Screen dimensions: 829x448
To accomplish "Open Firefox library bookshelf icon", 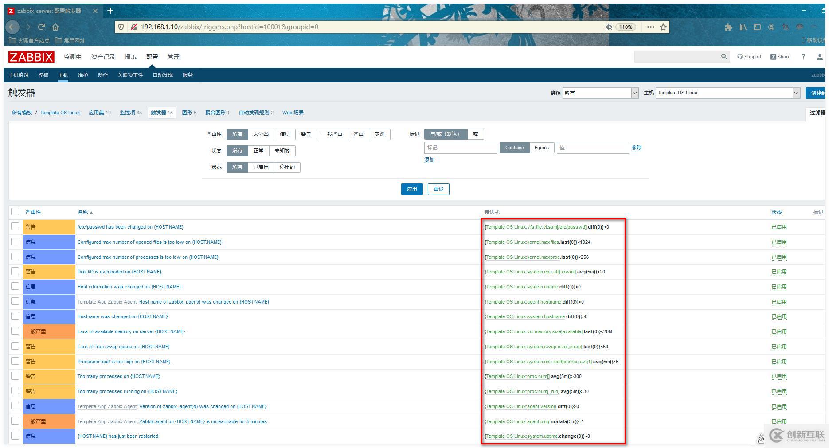I will pos(743,27).
